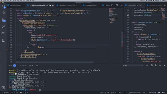Maximize panel with the up chevron
This screenshot has width=167, height=94.
click(x=160, y=66)
